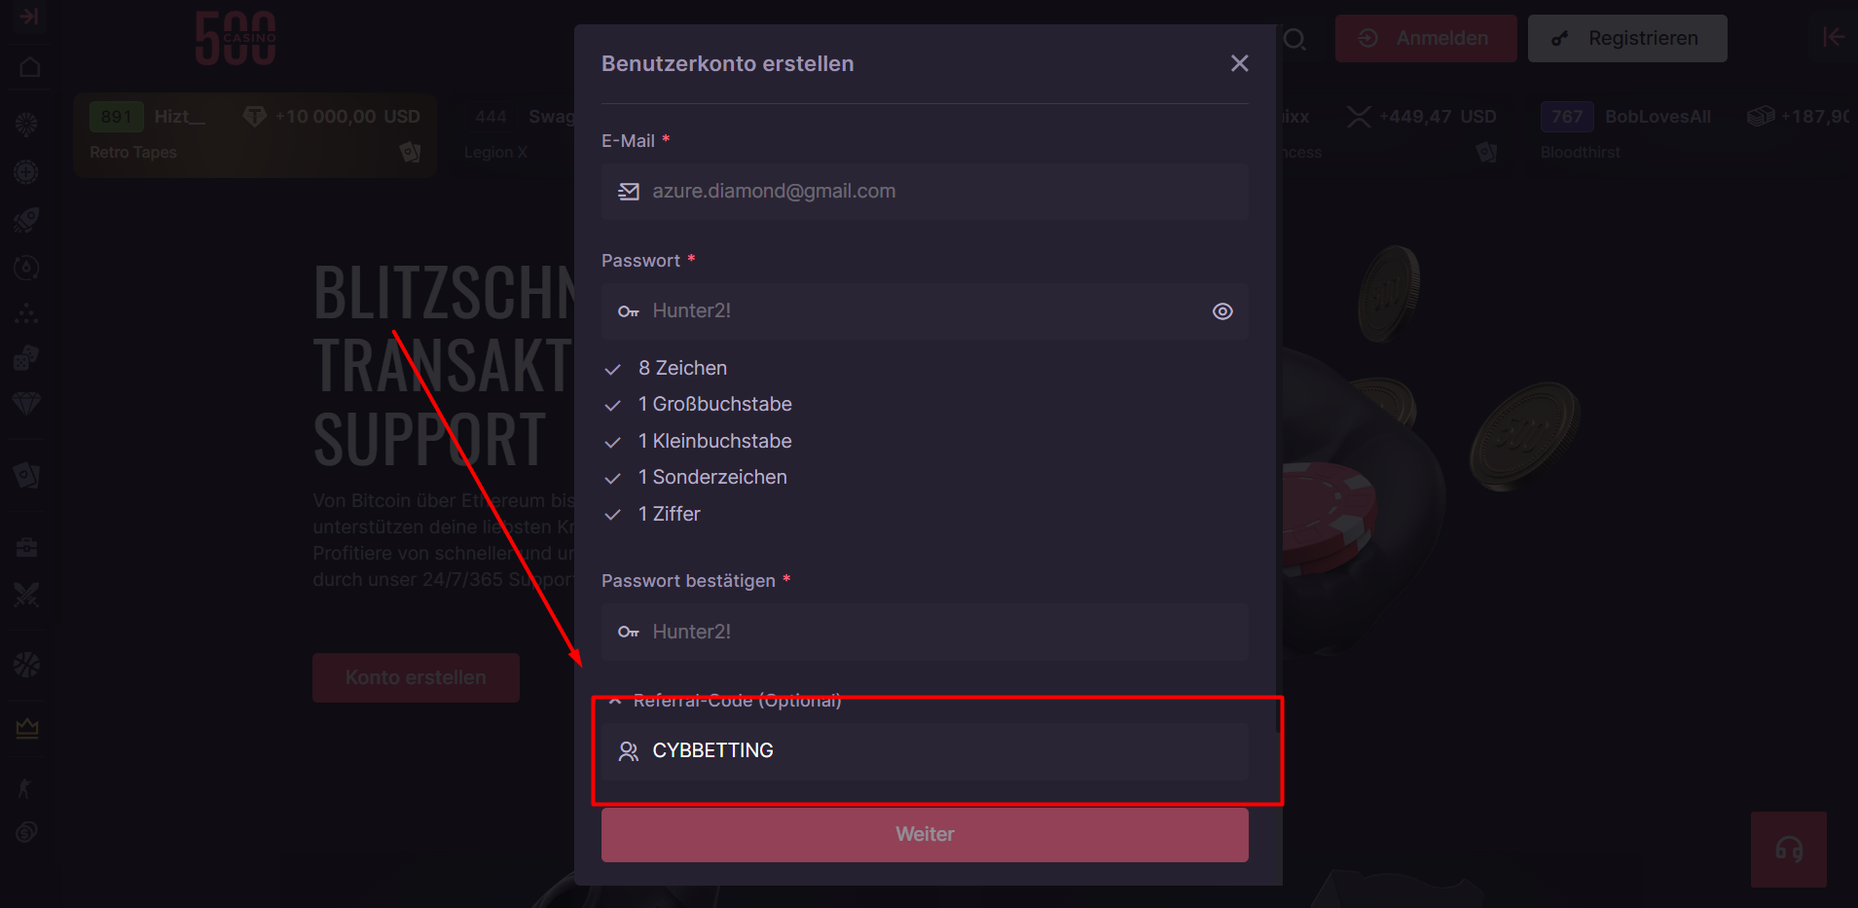This screenshot has height=908, width=1858.
Task: Click the Anmelden login button
Action: pos(1425,38)
